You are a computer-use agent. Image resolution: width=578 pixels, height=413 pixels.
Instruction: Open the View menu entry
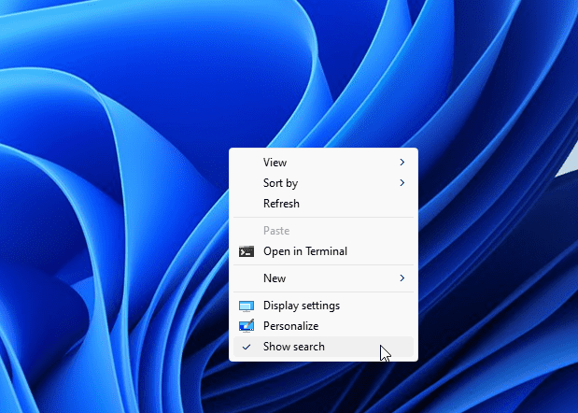275,163
